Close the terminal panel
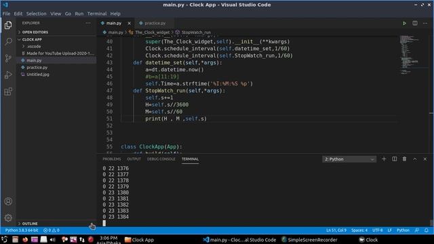This screenshot has width=434, height=244. [x=425, y=159]
